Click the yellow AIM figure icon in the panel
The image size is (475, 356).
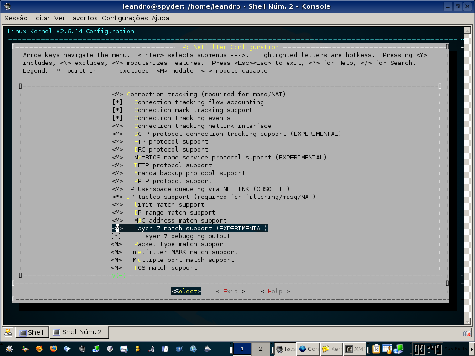(137, 349)
